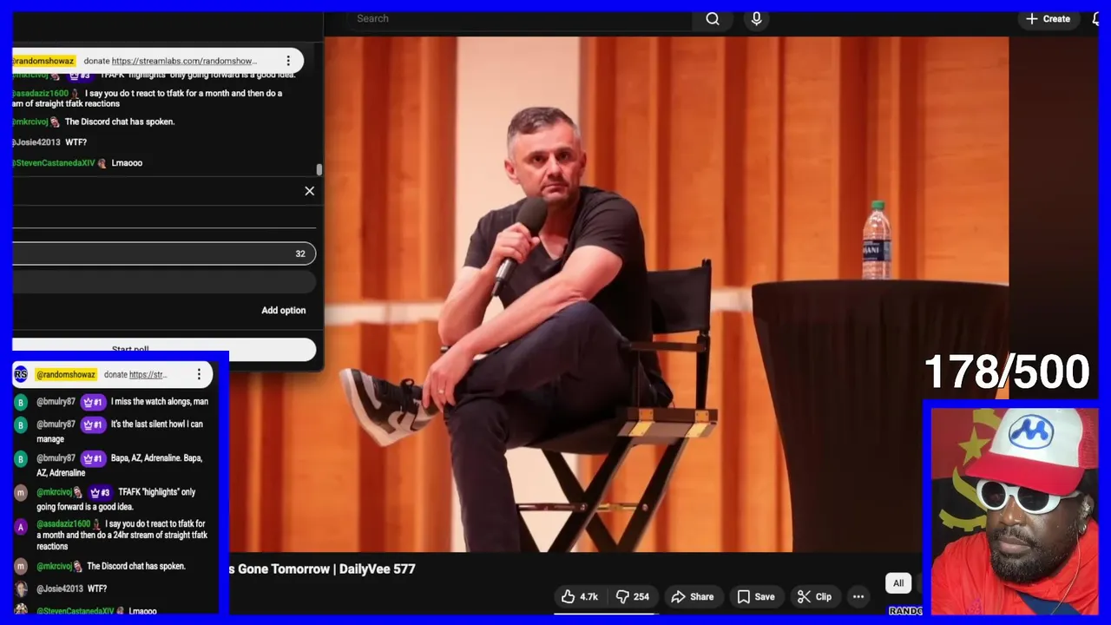Click 'The Discord chat has spoken' lower message

pyautogui.click(x=136, y=566)
